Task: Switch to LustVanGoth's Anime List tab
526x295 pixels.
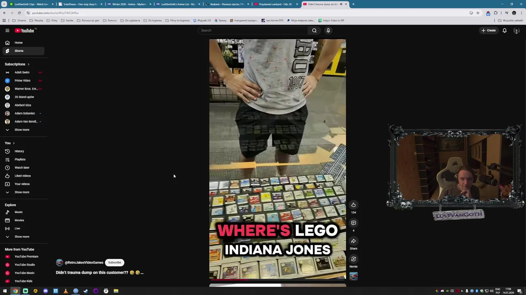Action: [178, 4]
